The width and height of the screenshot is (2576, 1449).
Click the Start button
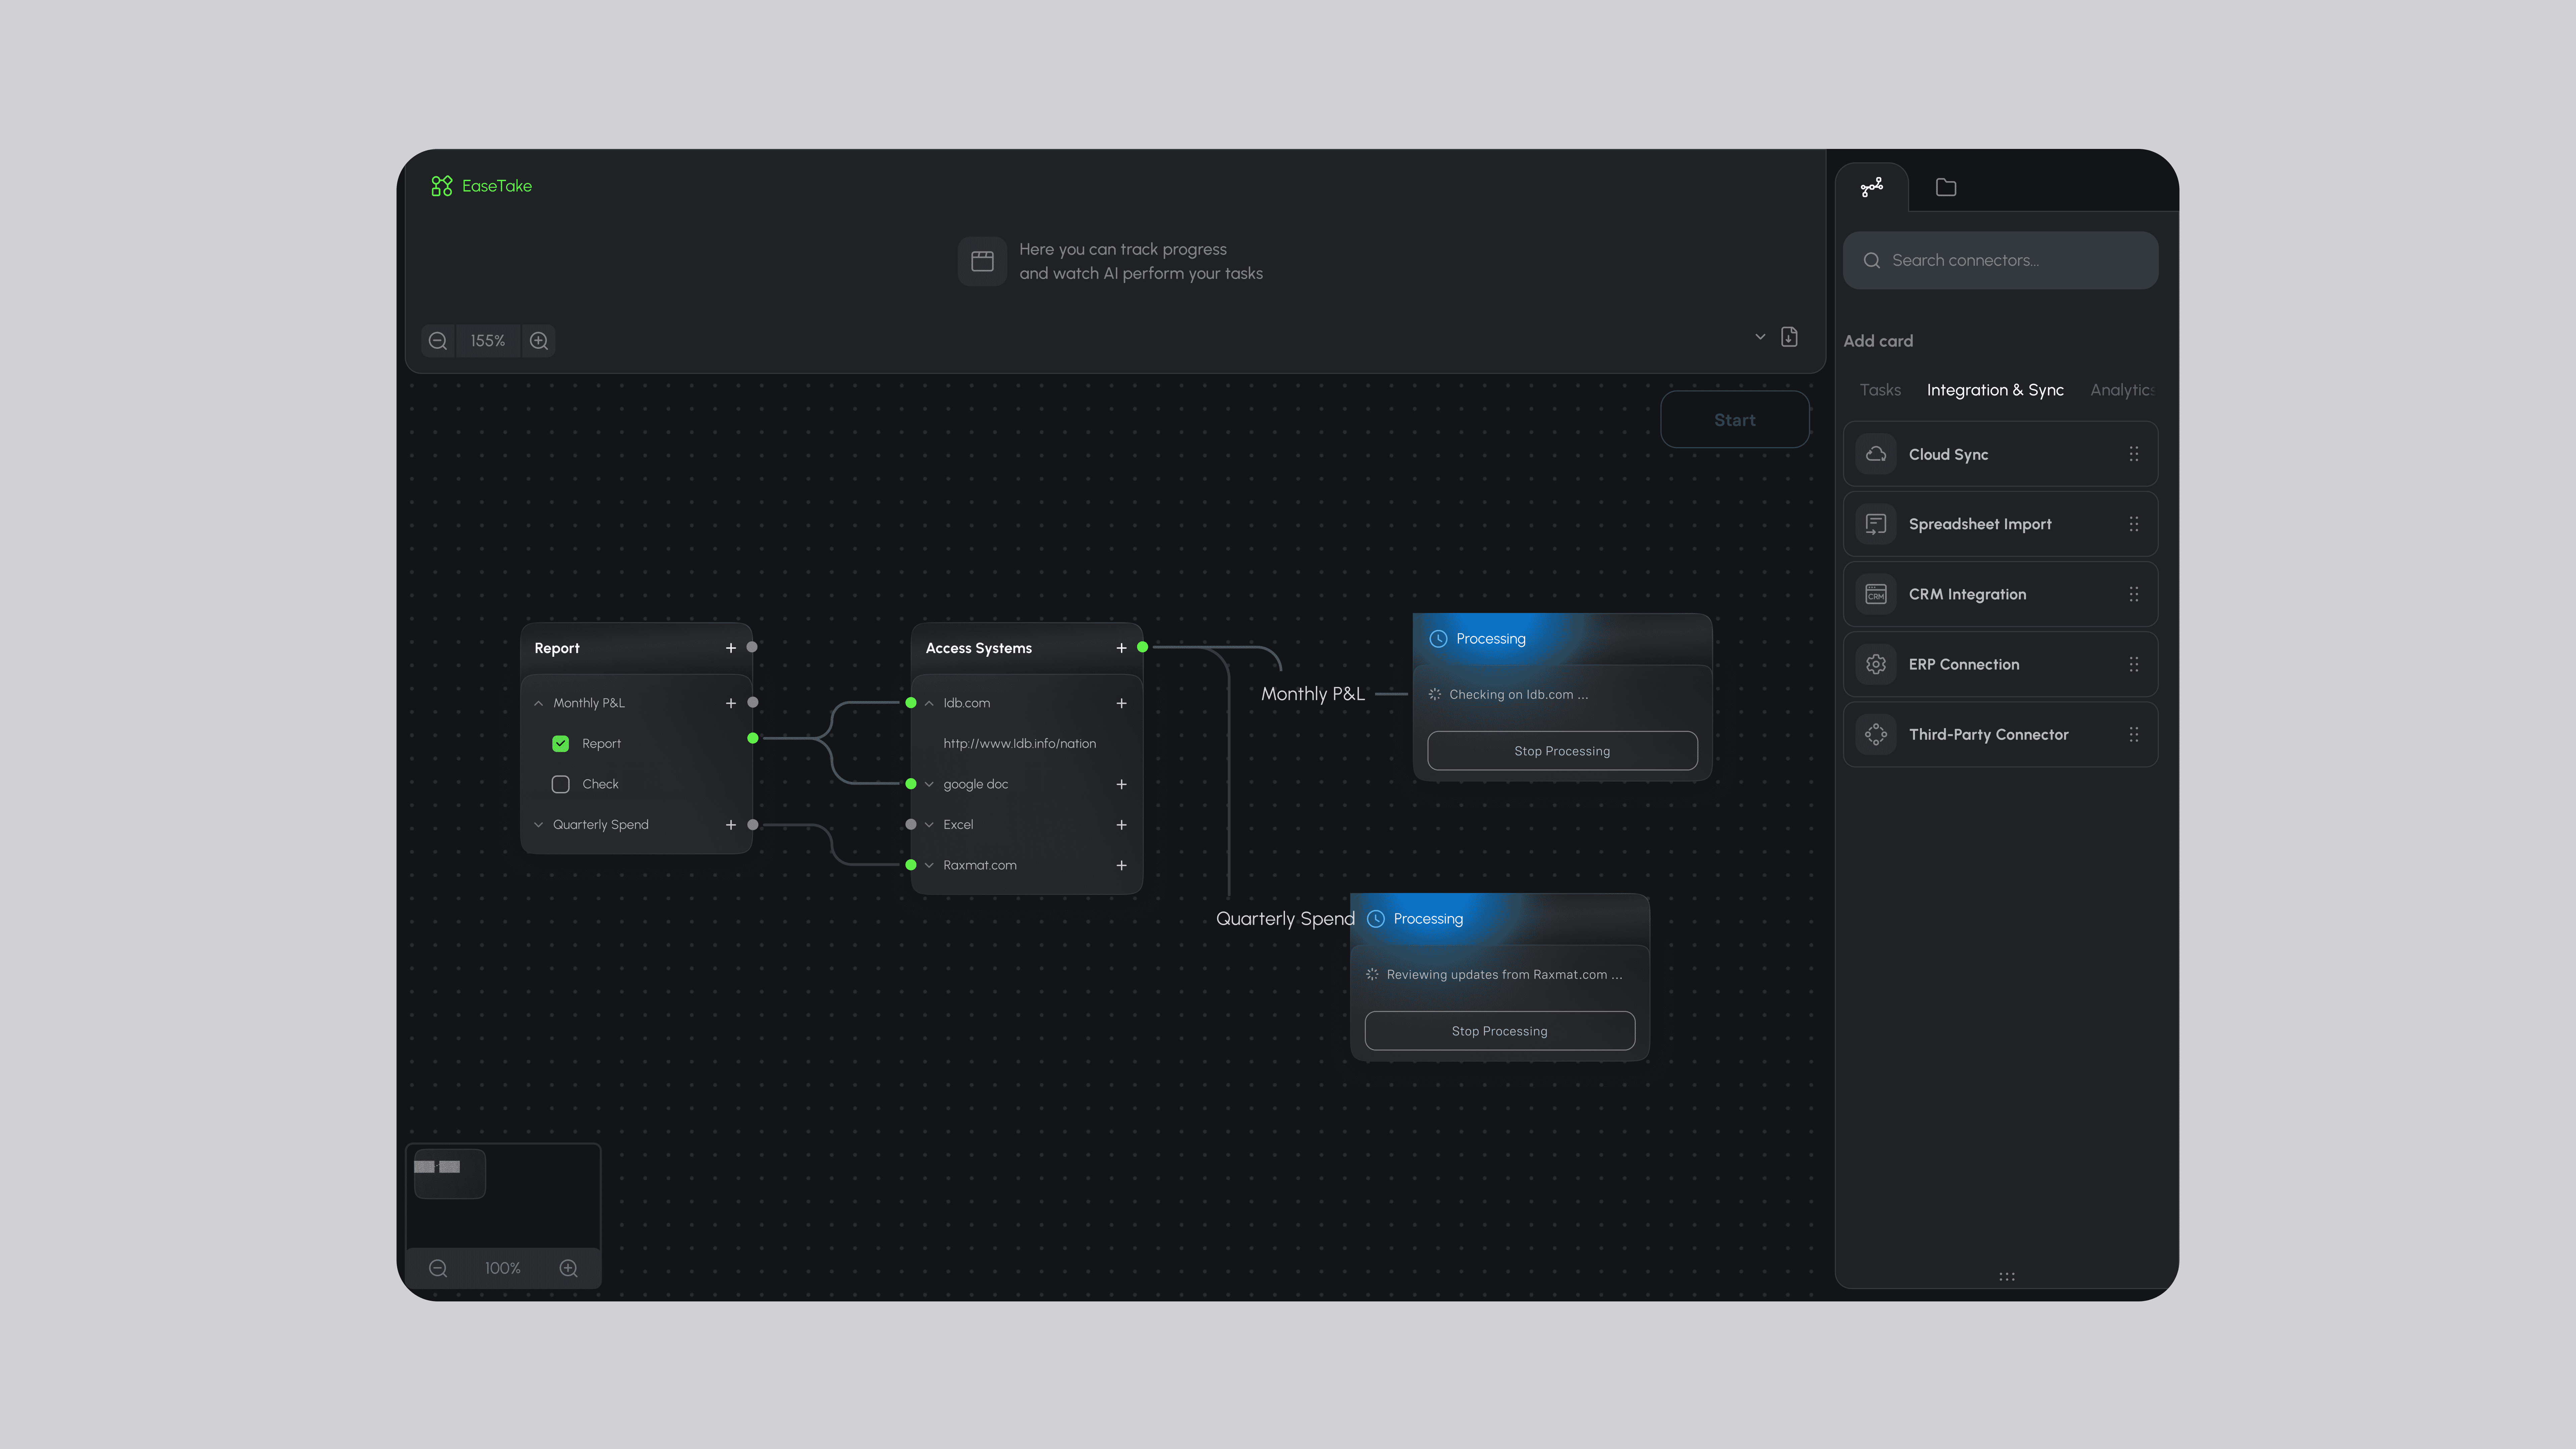tap(1735, 420)
